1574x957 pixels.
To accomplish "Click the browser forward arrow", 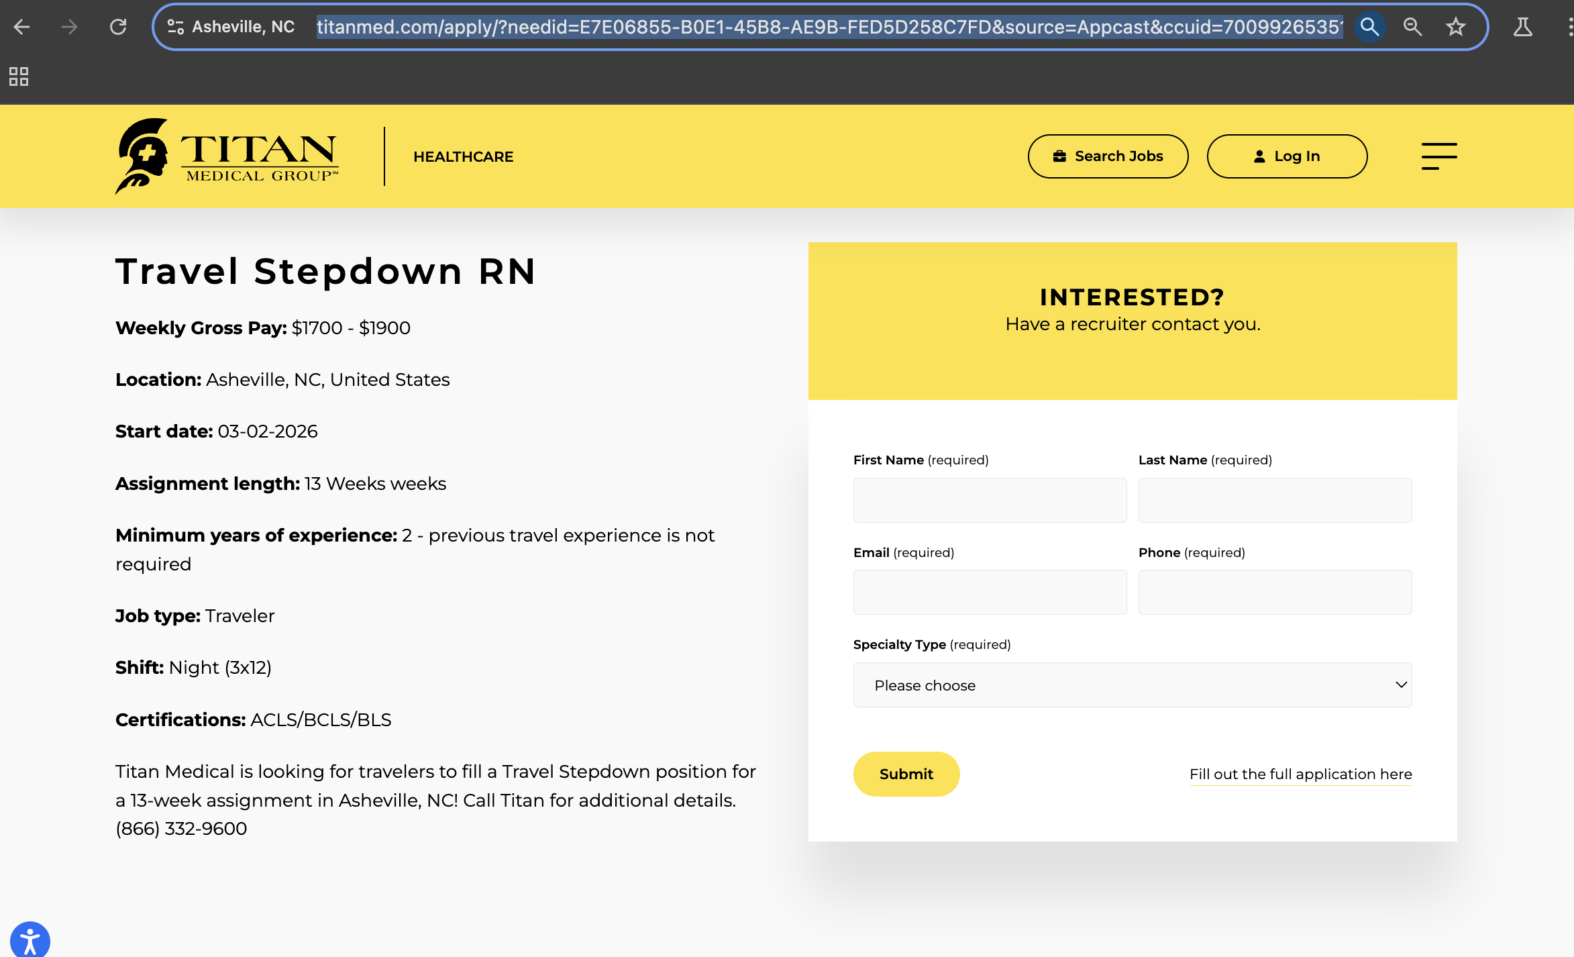I will click(x=70, y=27).
